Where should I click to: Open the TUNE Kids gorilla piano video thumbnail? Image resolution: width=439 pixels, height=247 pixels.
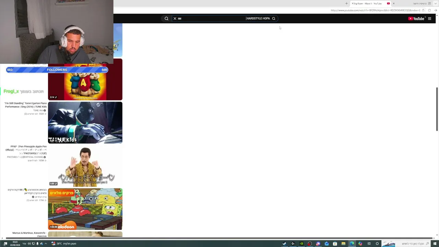pyautogui.click(x=85, y=122)
